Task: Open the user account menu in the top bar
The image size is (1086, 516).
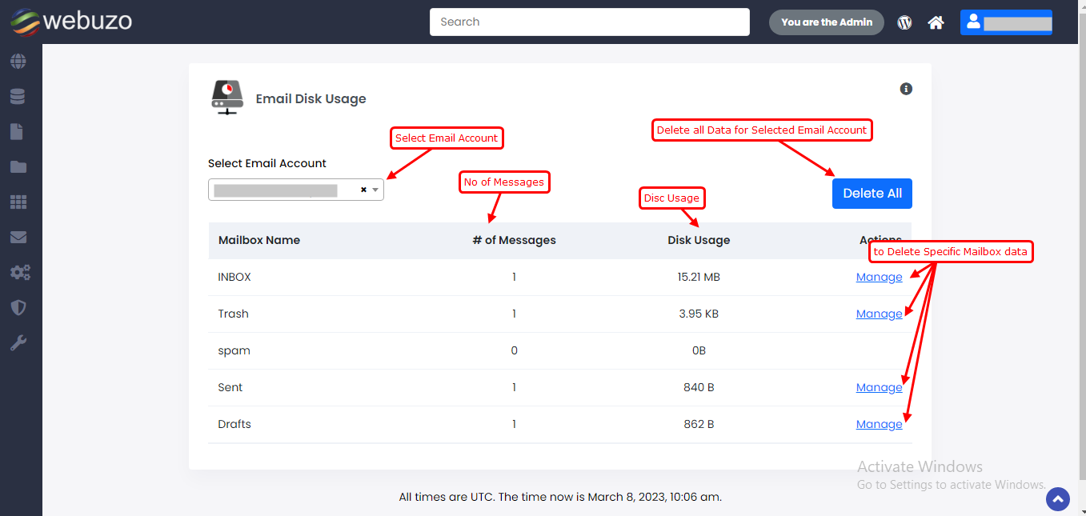Action: pyautogui.click(x=1006, y=22)
